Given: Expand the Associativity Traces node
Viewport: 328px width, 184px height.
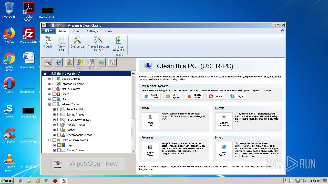Looking at the screenshot, I should pyautogui.click(x=54, y=120).
